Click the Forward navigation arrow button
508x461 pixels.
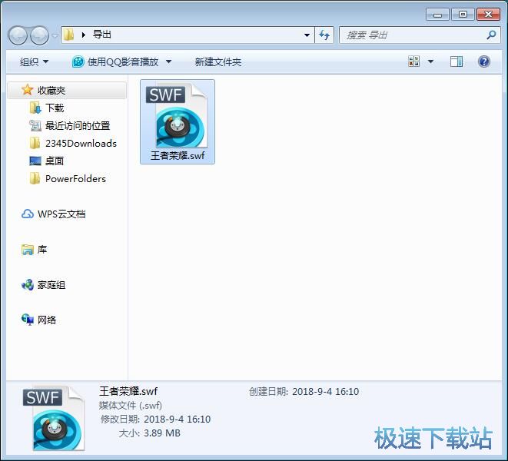pyautogui.click(x=39, y=35)
